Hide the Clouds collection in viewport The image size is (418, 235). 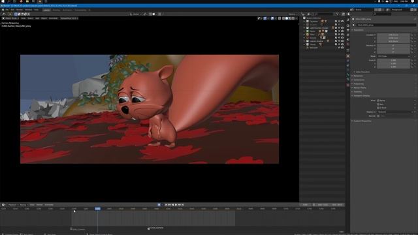tap(339, 44)
